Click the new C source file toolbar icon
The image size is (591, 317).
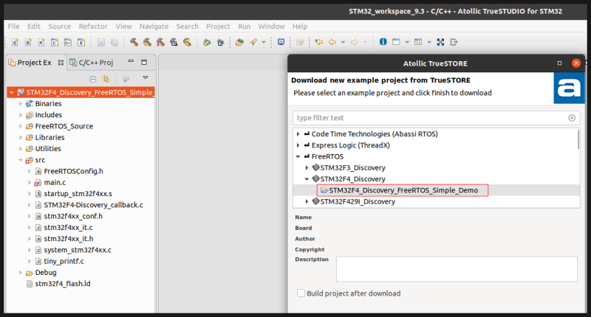(x=15, y=42)
